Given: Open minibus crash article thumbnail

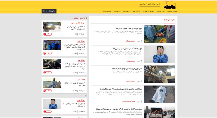Looking at the screenshot, I should [x=159, y=112].
